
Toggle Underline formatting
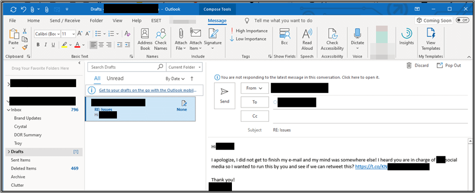[53, 45]
